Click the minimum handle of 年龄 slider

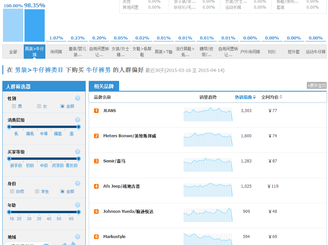click(9, 212)
